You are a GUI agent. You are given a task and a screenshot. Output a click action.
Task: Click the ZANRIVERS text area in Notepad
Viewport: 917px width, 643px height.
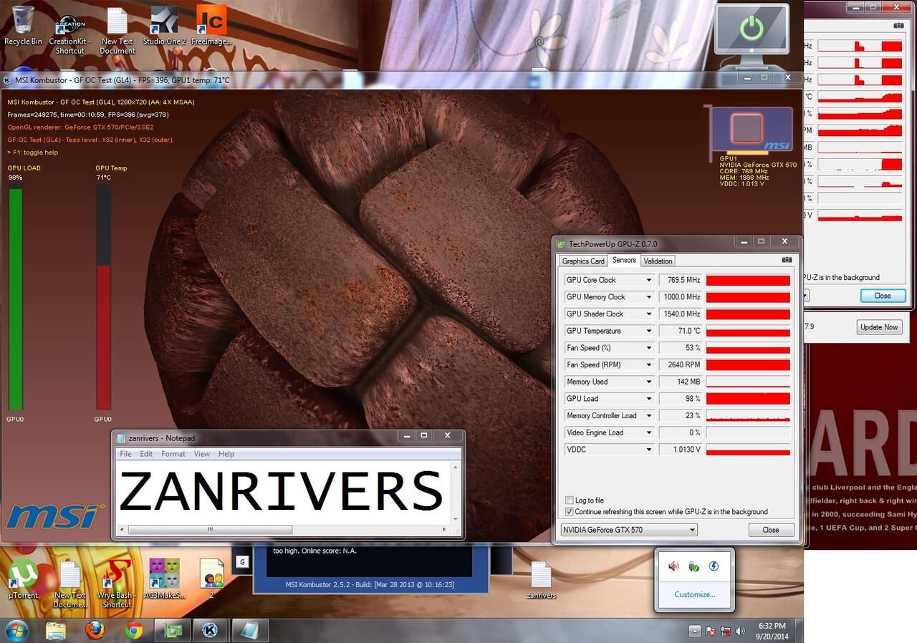(284, 493)
